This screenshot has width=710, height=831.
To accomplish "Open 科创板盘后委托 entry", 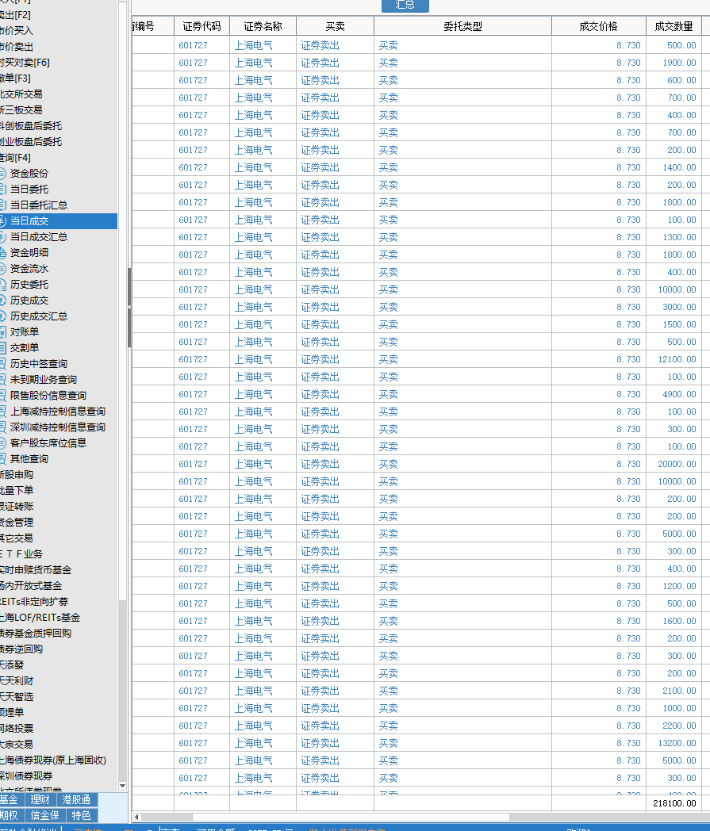I will coord(31,126).
